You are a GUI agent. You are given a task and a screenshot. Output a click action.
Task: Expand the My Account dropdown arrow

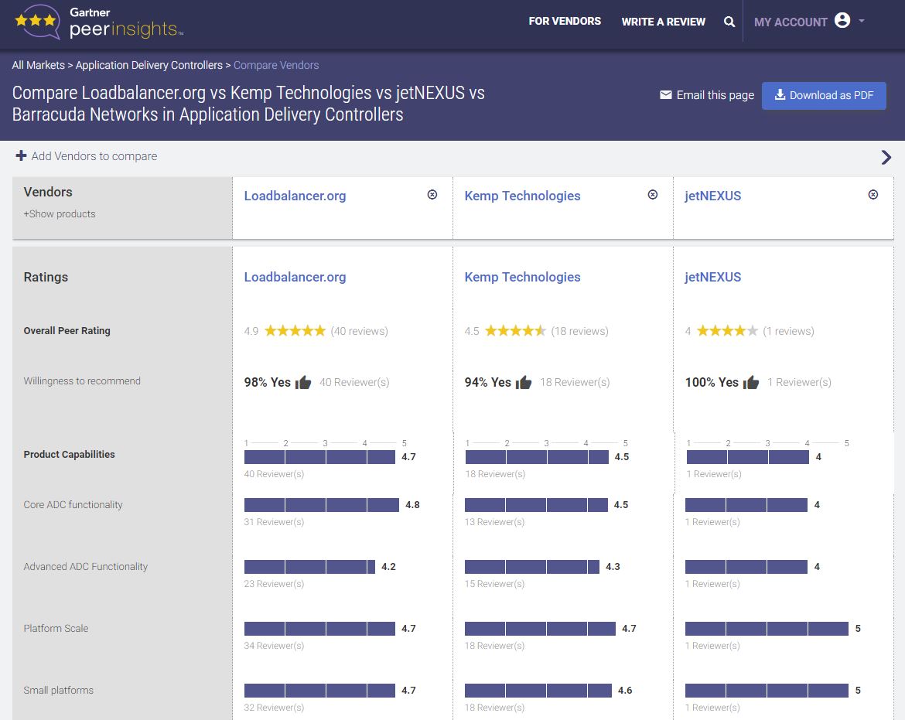[862, 21]
